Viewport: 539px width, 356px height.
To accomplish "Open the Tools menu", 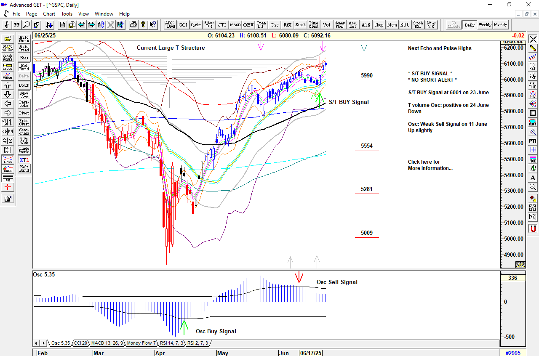I will coord(67,14).
